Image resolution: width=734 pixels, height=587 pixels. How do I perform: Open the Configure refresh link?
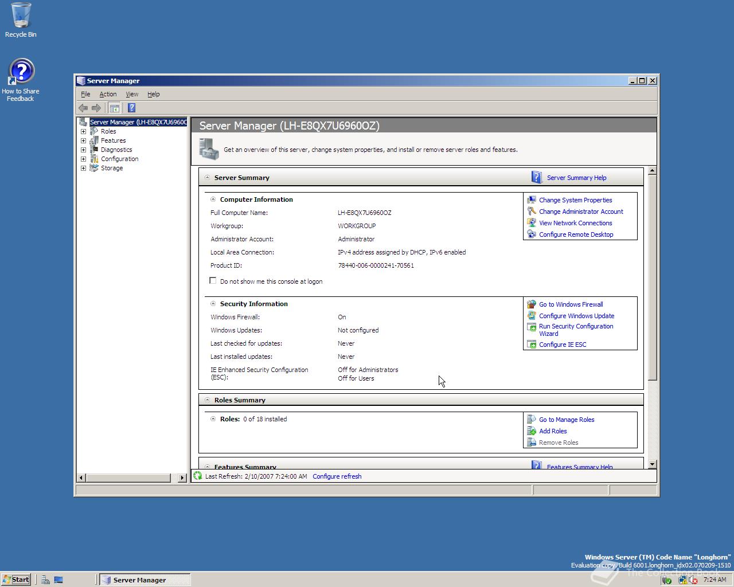pos(337,476)
